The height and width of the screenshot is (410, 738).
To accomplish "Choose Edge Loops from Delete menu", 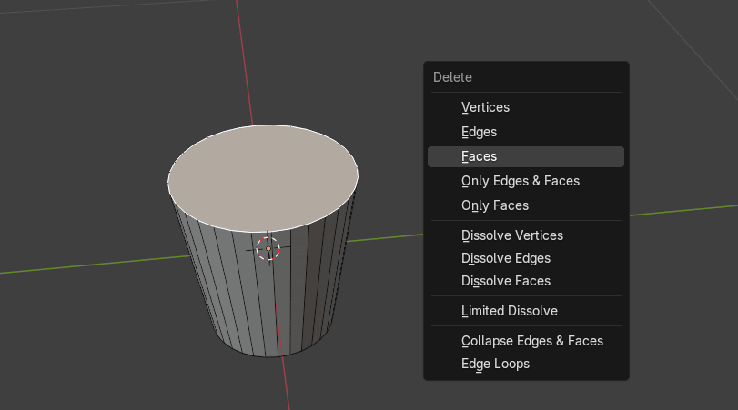I will click(x=495, y=364).
